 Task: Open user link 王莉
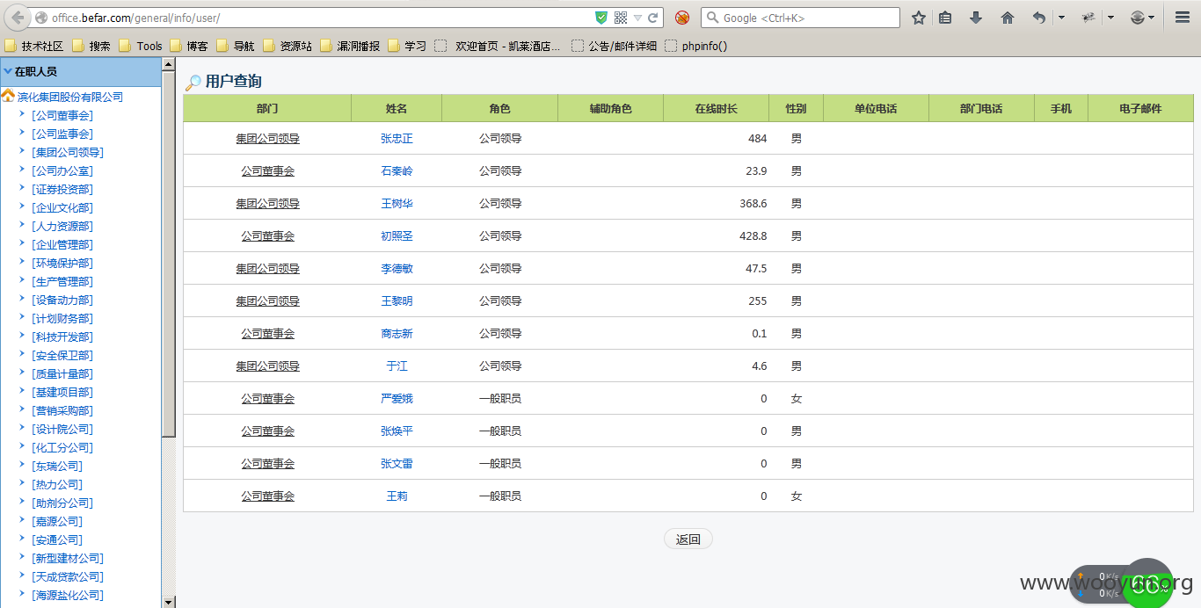(397, 496)
